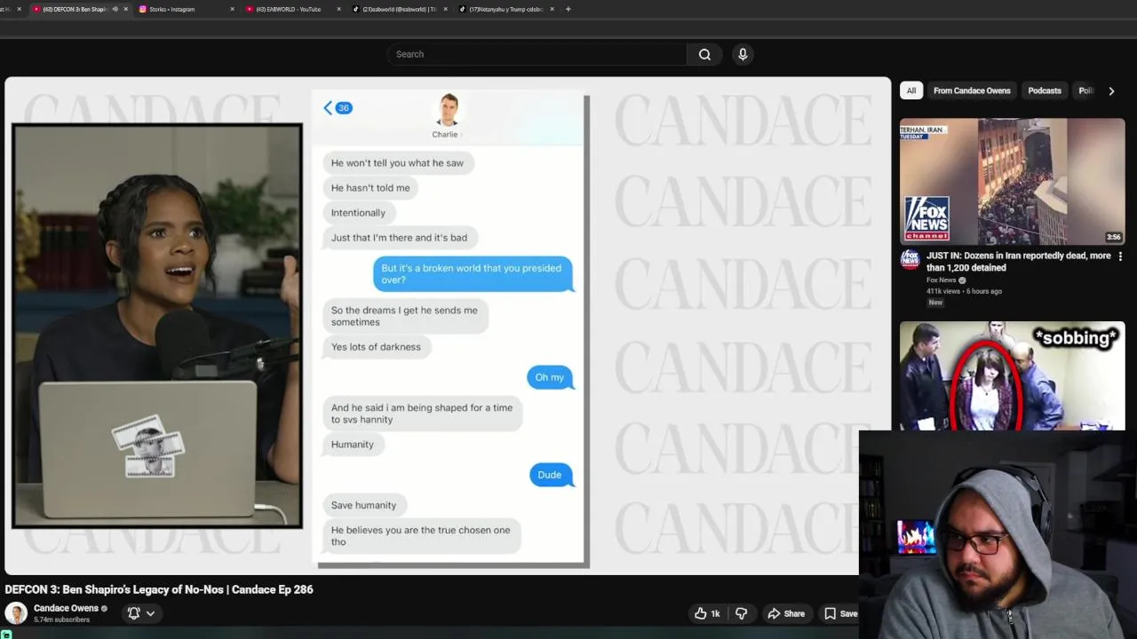This screenshot has width=1137, height=639.
Task: Open the sobbing video thumbnail
Action: (1012, 375)
